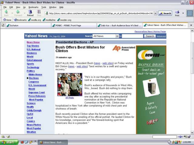Open the White House sidebar link
The width and height of the screenshot is (194, 145).
click(x=35, y=75)
